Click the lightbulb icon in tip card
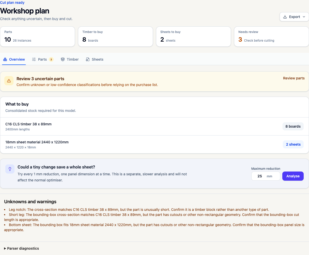This screenshot has width=309, height=255. click(x=10, y=169)
